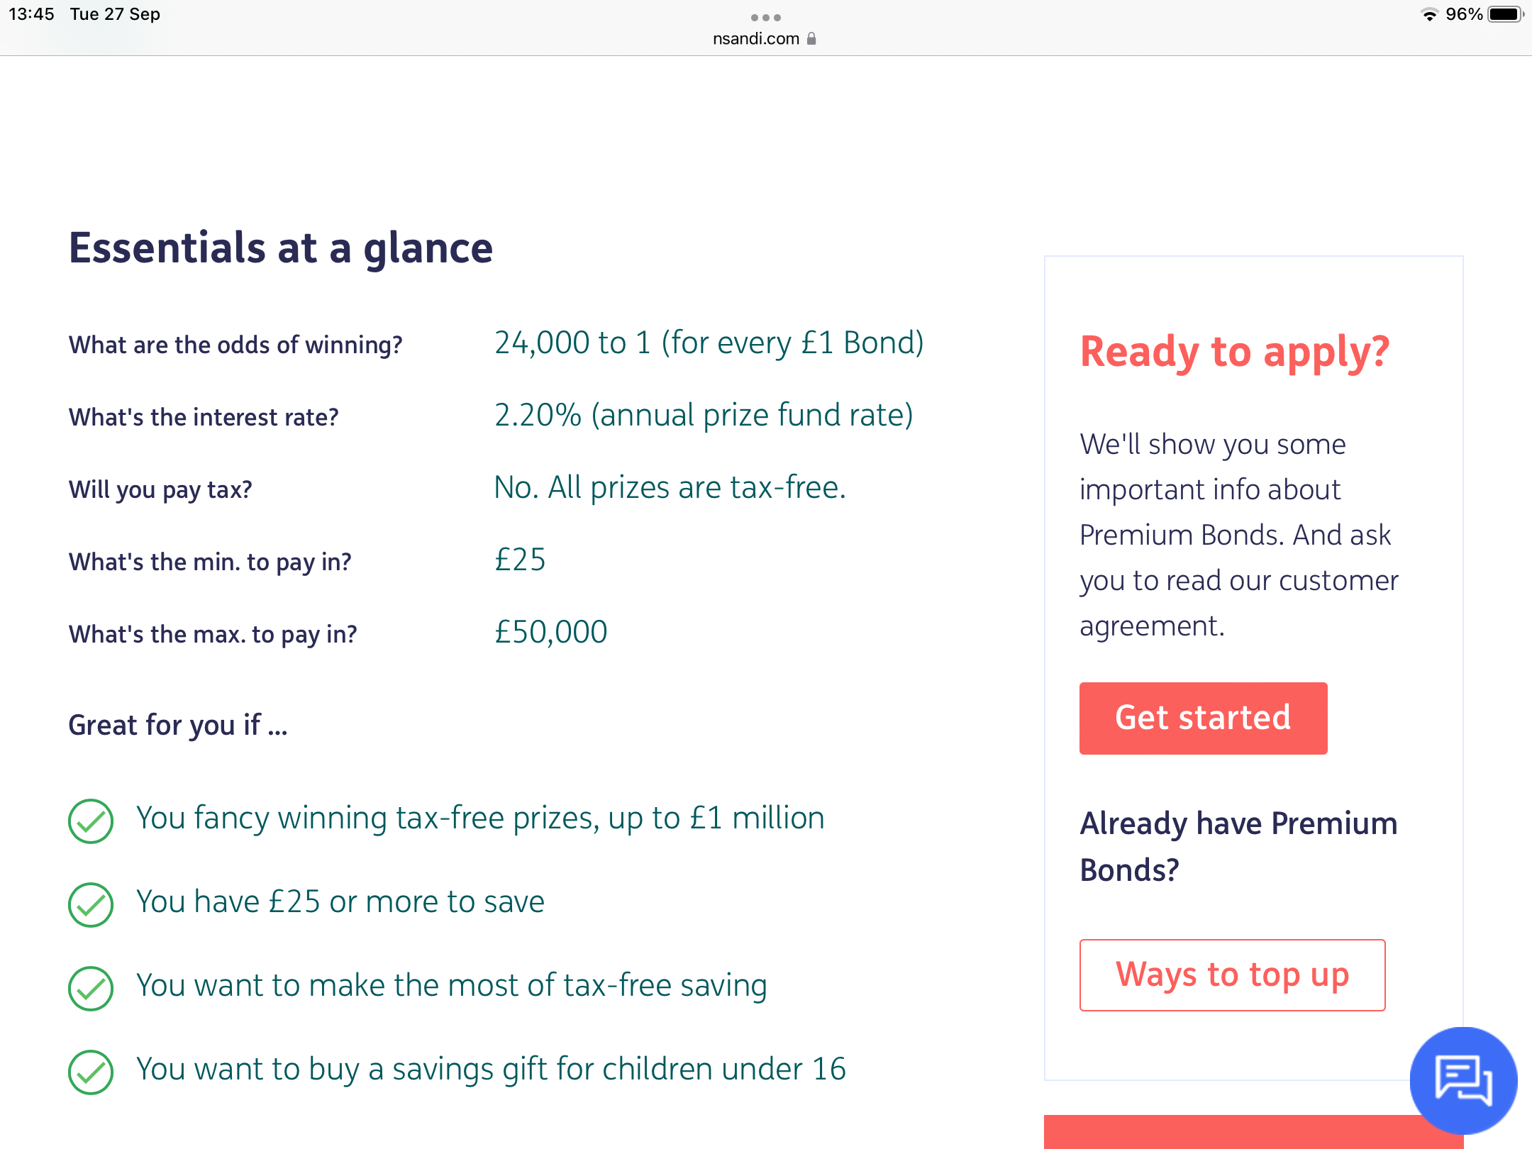Open the Ways to top up link
The width and height of the screenshot is (1532, 1149).
[x=1232, y=975]
